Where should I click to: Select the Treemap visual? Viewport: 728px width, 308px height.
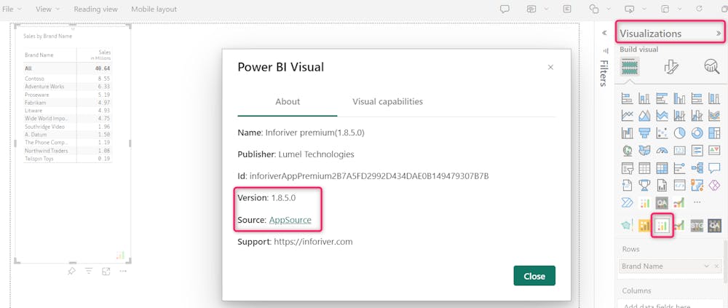(x=714, y=133)
